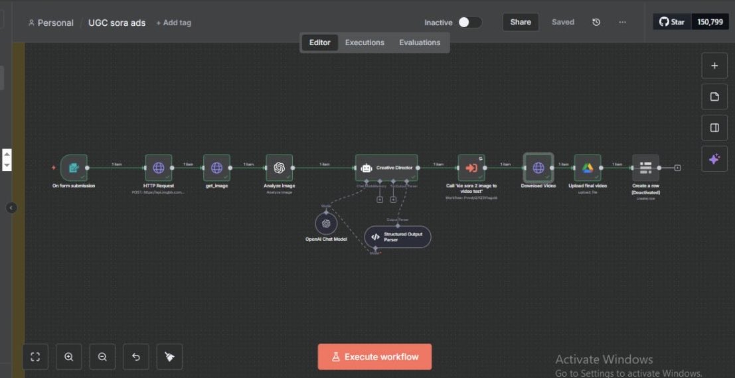The height and width of the screenshot is (378, 735).
Task: Click the UGC sora ads workflow name
Action: click(x=117, y=23)
